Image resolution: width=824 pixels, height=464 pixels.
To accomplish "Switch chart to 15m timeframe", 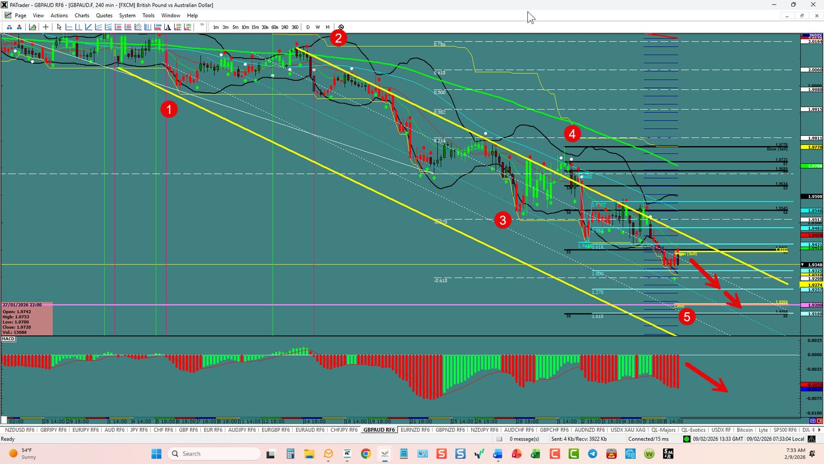I will (255, 27).
